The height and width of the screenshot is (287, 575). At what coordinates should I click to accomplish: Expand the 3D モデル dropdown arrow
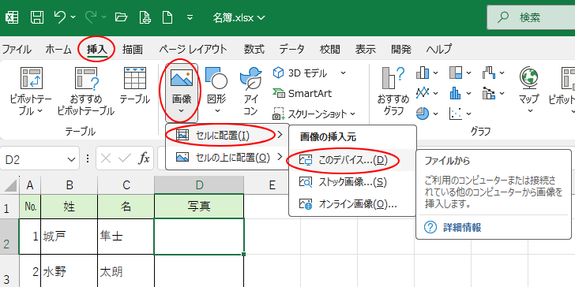(x=343, y=73)
